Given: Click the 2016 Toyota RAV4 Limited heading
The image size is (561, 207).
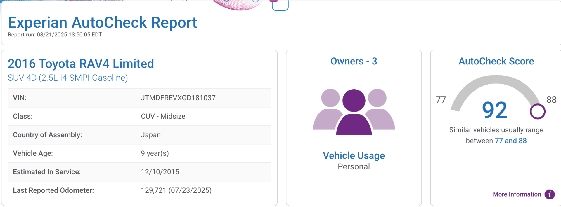Looking at the screenshot, I should click(x=81, y=64).
